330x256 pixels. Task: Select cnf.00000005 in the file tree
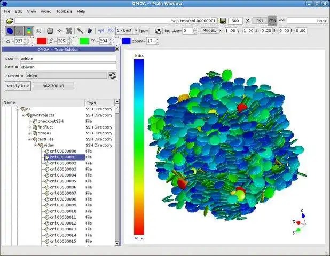tap(63, 181)
